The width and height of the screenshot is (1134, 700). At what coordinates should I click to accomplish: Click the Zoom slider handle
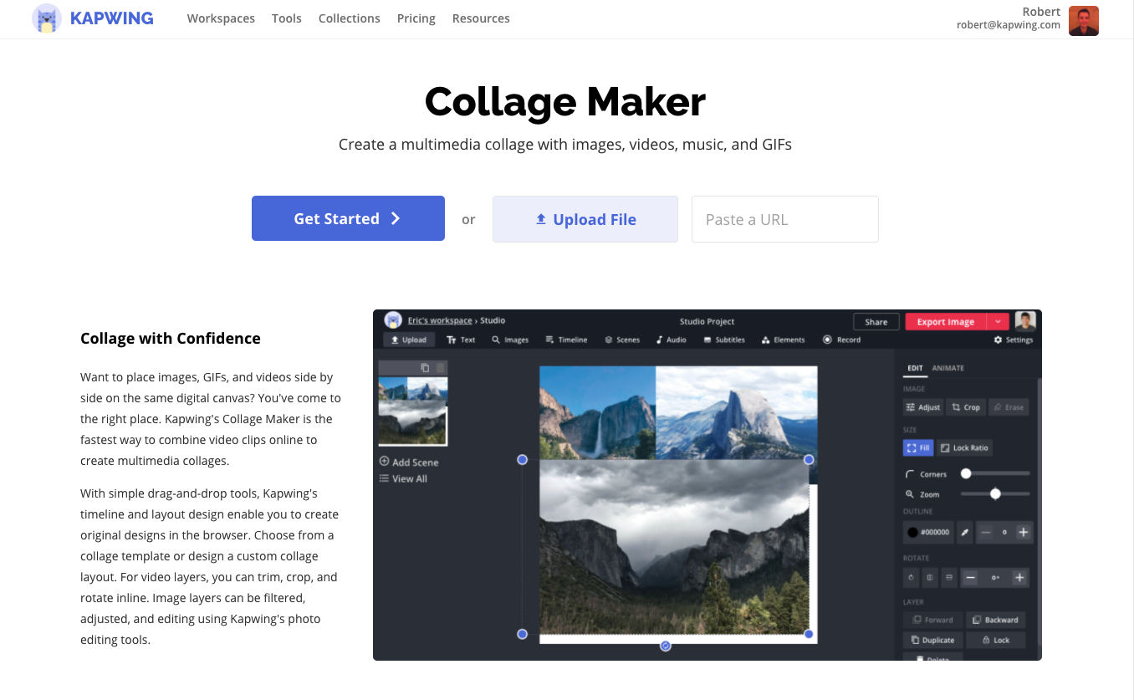coord(995,494)
